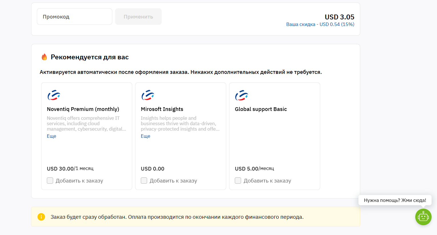Click the 'USD 3.05' total amount
This screenshot has width=437, height=235.
(340, 17)
